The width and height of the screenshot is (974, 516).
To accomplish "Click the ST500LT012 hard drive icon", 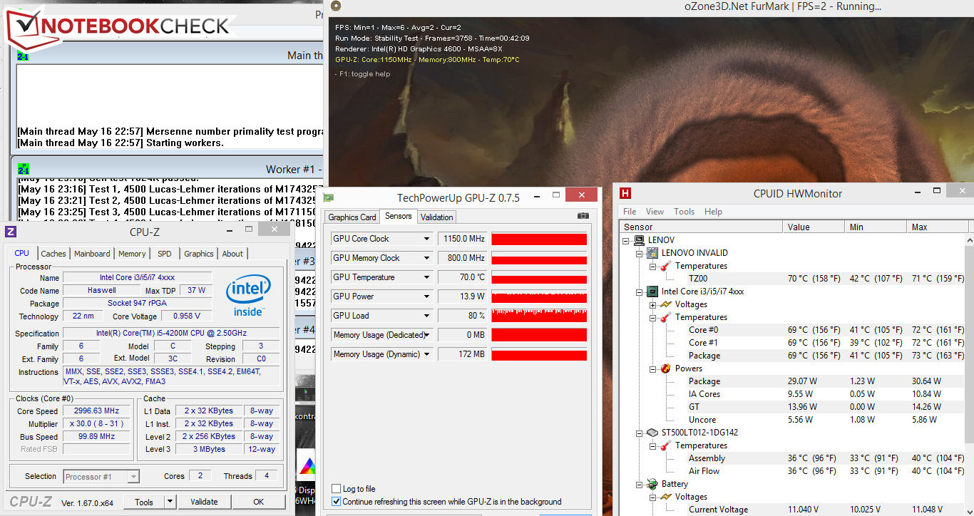I will tap(652, 433).
